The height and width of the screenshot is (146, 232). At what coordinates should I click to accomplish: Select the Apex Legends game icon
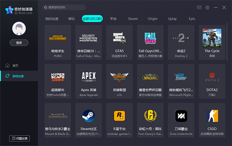coord(89,77)
